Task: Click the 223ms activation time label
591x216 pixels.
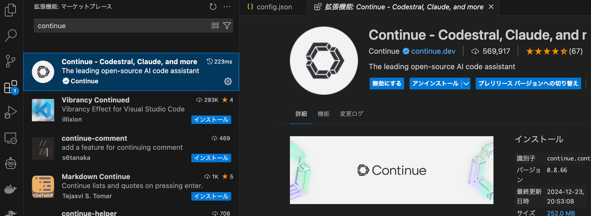Action: click(220, 62)
